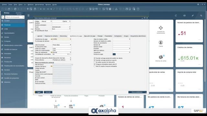Switch to the Propiedades tab

108,36
